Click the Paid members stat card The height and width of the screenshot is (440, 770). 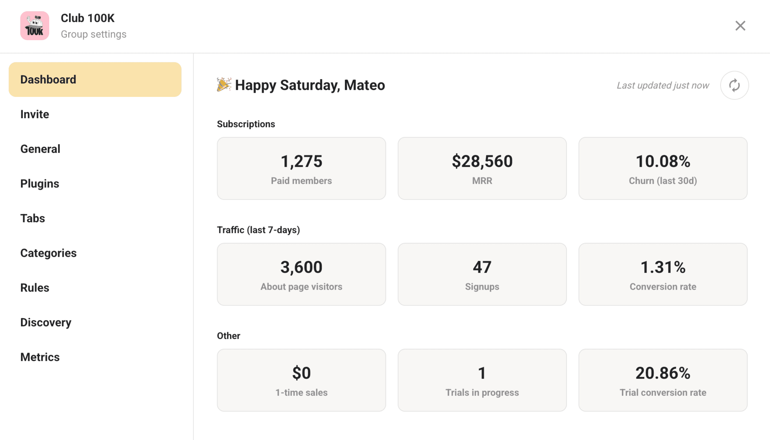click(301, 168)
